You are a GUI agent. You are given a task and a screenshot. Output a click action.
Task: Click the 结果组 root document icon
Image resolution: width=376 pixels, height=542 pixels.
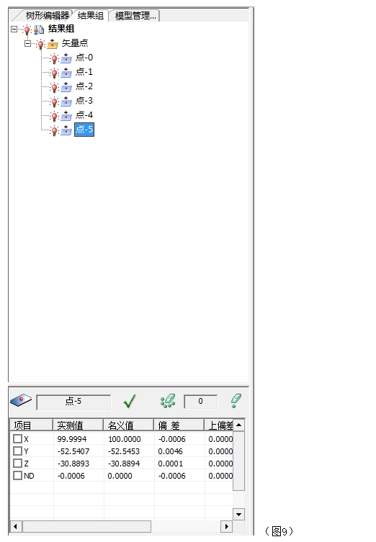[x=39, y=30]
